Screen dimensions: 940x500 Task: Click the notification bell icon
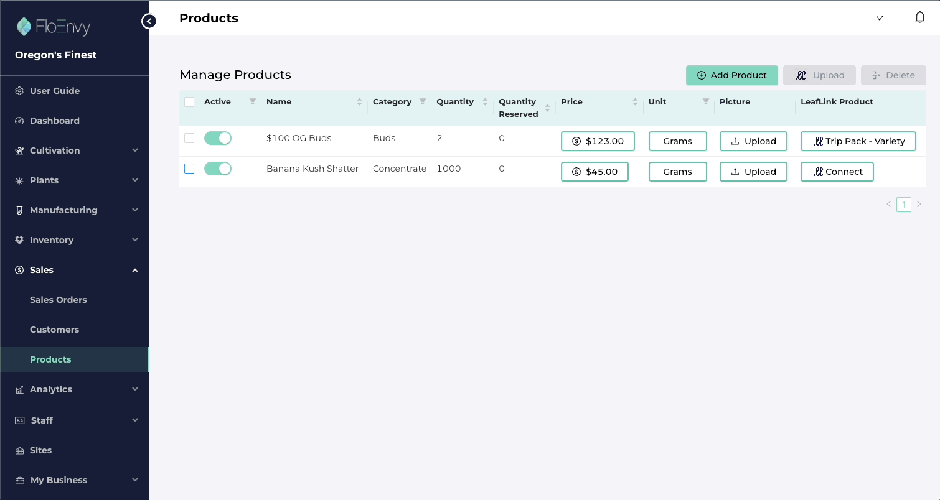click(920, 17)
